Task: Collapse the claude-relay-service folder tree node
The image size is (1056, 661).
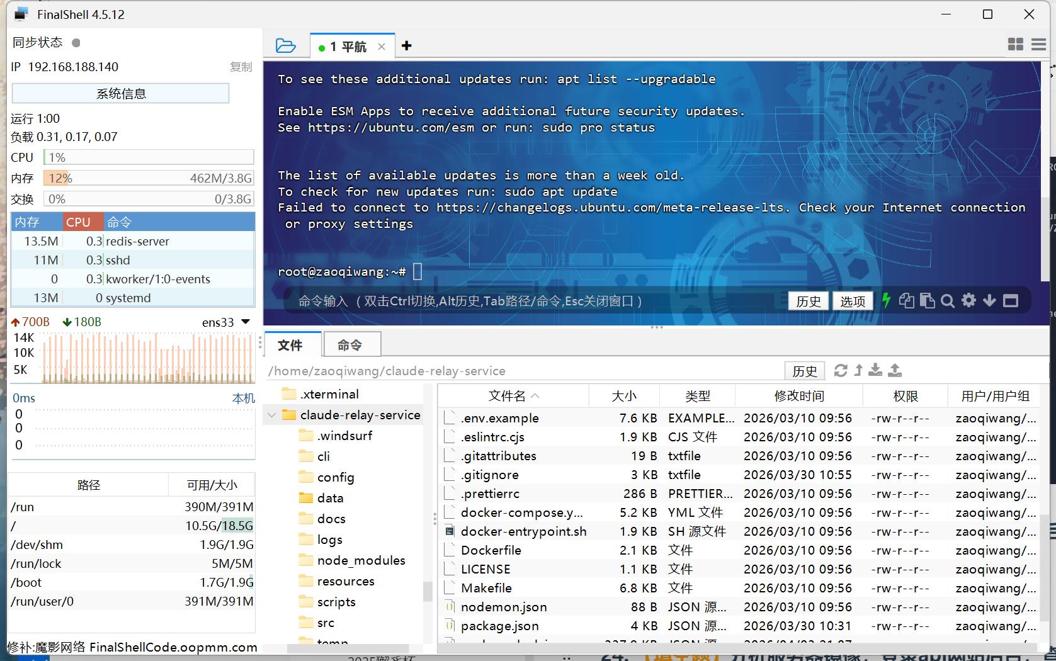Action: tap(272, 415)
